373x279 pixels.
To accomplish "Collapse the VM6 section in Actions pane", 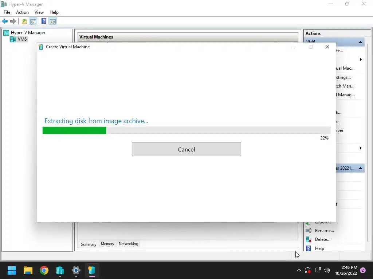I will 360,42.
